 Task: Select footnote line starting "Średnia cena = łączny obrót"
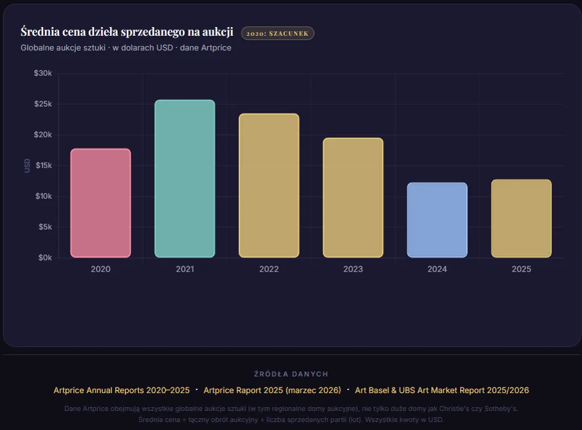pos(291,420)
